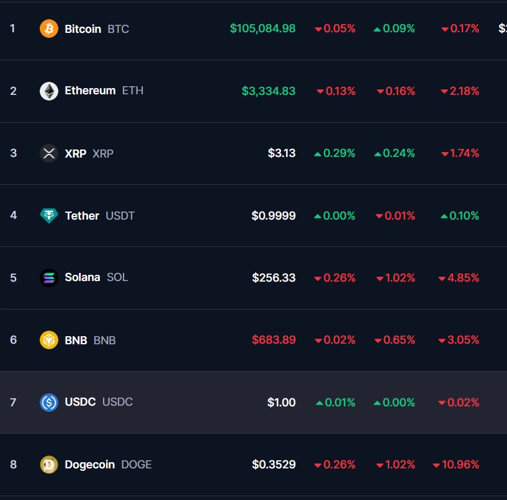Image resolution: width=507 pixels, height=500 pixels.
Task: Open the Bitcoin name link
Action: tap(83, 29)
